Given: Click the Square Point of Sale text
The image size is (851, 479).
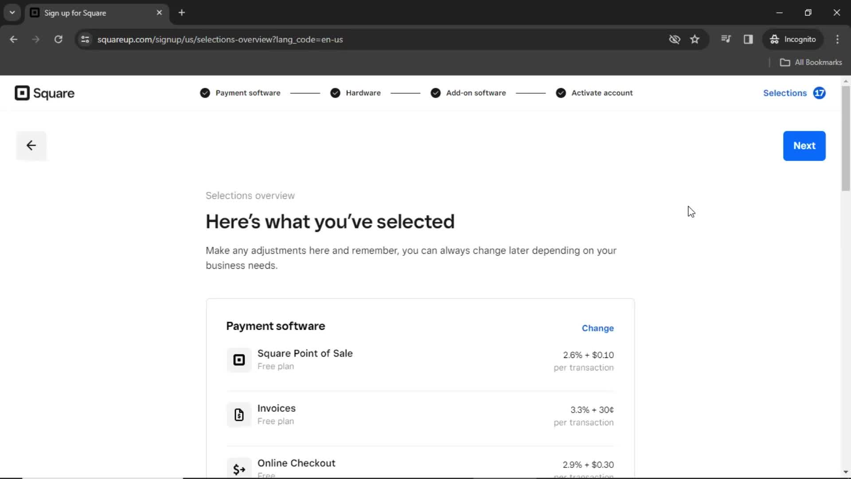Looking at the screenshot, I should (305, 353).
